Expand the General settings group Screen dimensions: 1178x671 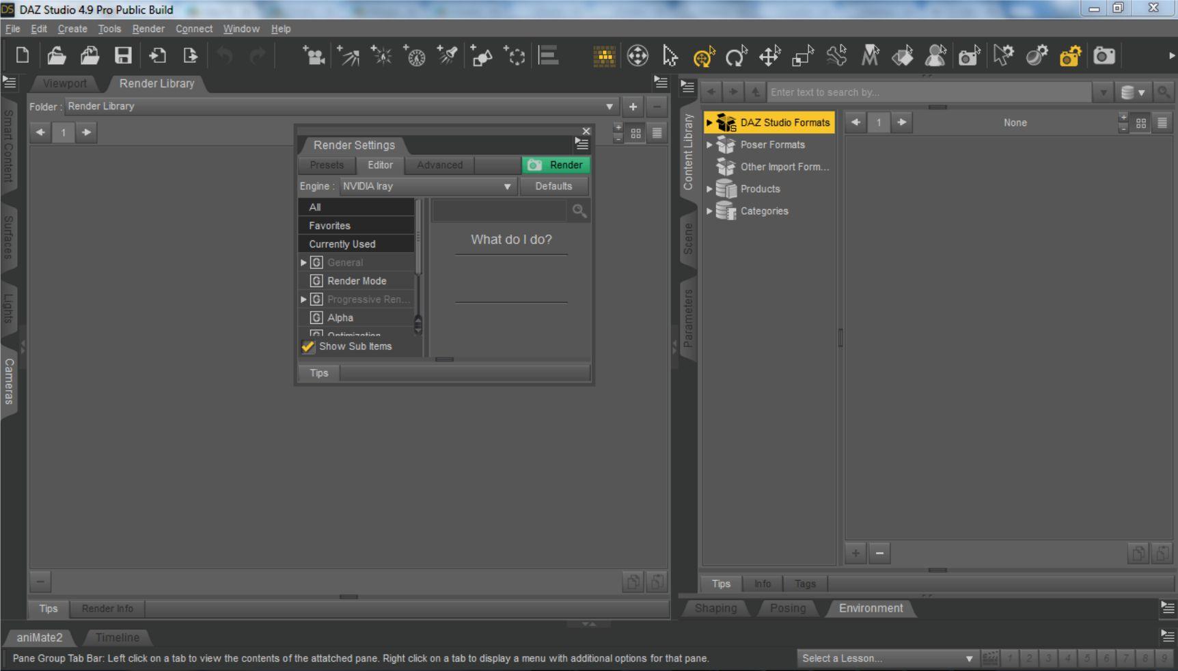coord(303,262)
